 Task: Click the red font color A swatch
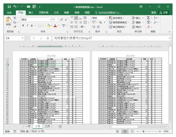[x=55, y=25]
